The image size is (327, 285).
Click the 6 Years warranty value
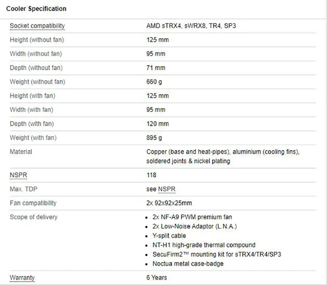[157, 278]
